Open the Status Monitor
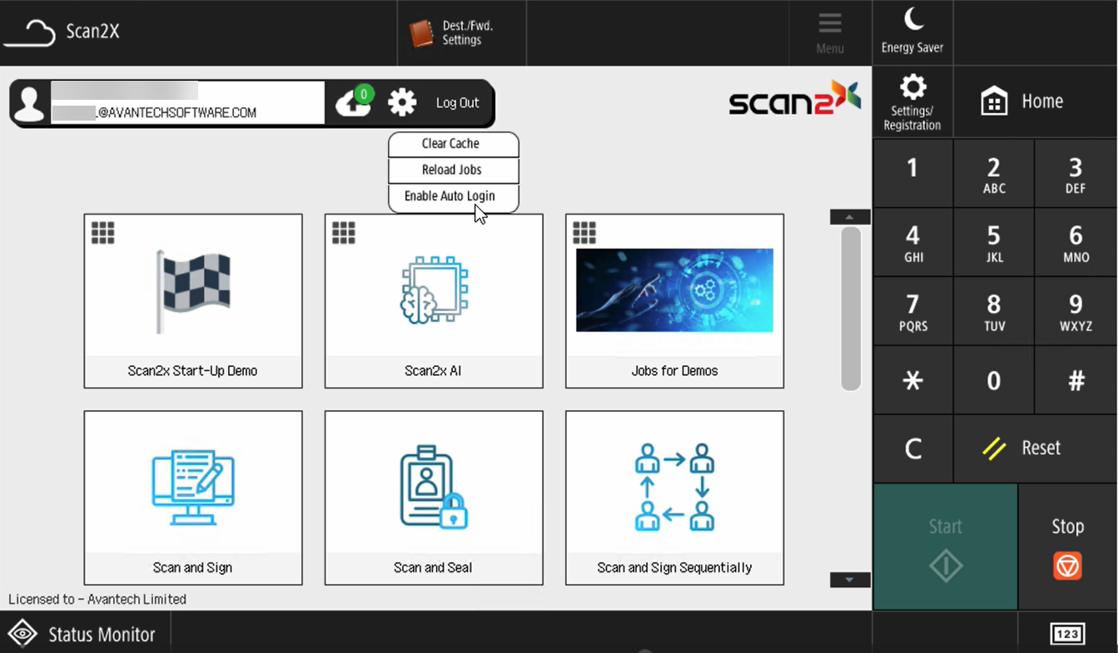The height and width of the screenshot is (653, 1118). [83, 634]
